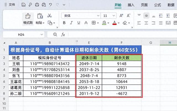177x111 pixels.
Task: Click cell containing 王翠花
Action: tap(16, 82)
